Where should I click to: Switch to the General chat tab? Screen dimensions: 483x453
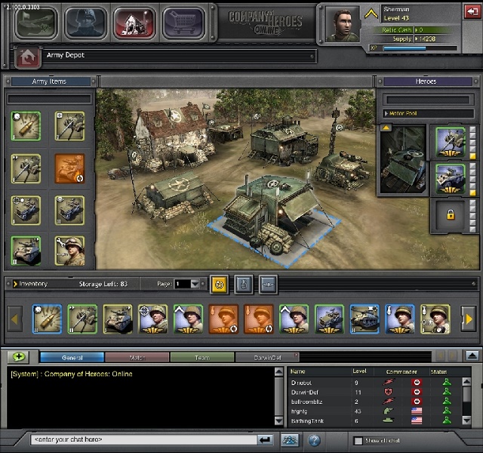point(72,357)
